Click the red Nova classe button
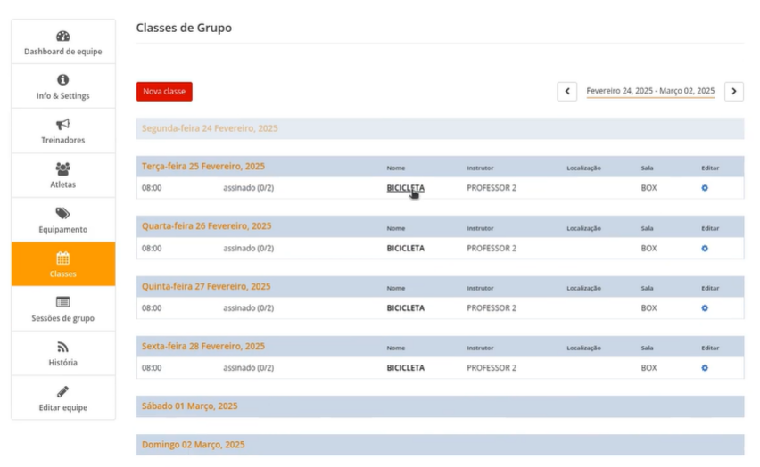Viewport: 760px width, 467px height. click(x=164, y=92)
